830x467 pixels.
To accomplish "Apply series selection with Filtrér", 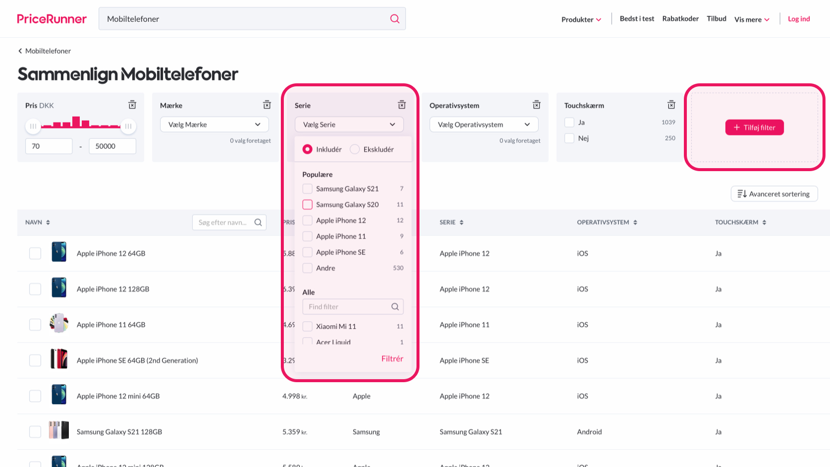I will click(392, 359).
